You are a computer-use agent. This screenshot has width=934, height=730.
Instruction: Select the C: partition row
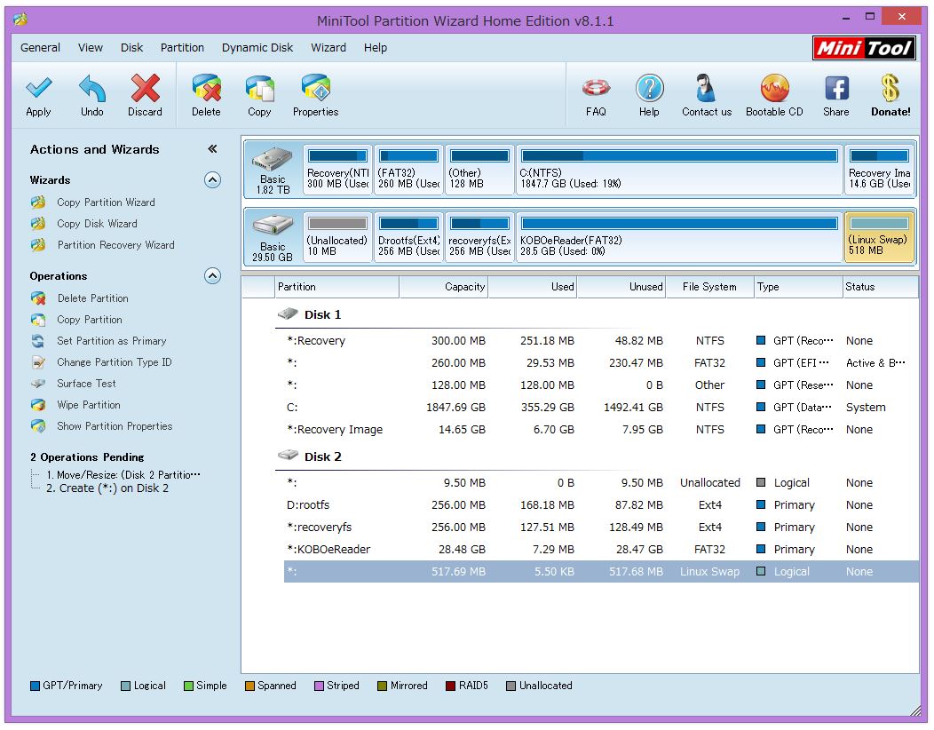coord(601,408)
